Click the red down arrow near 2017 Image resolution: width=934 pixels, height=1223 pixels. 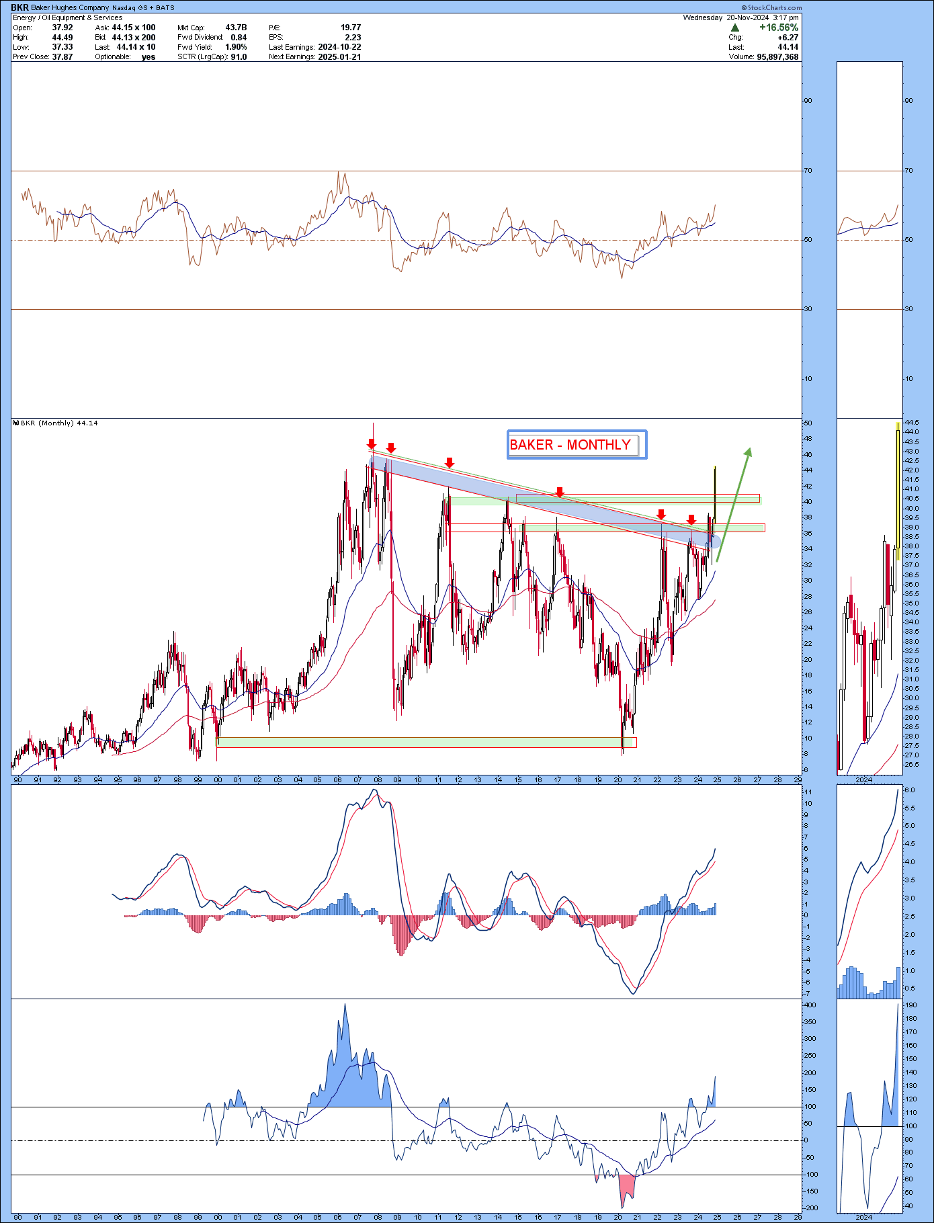pos(559,493)
